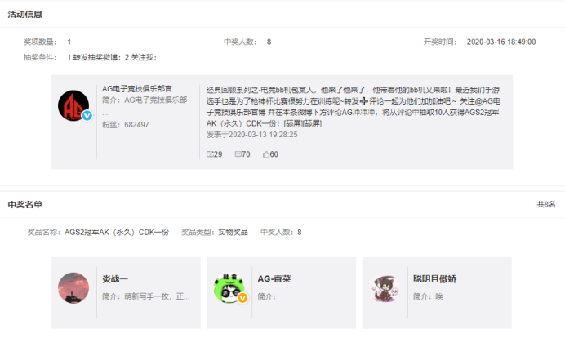Open 聪明且傲娇 avatar
Image resolution: width=565 pixels, height=338 pixels.
click(385, 288)
